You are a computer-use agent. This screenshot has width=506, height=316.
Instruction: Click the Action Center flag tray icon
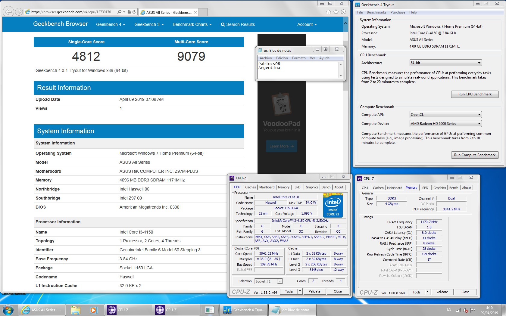473,310
